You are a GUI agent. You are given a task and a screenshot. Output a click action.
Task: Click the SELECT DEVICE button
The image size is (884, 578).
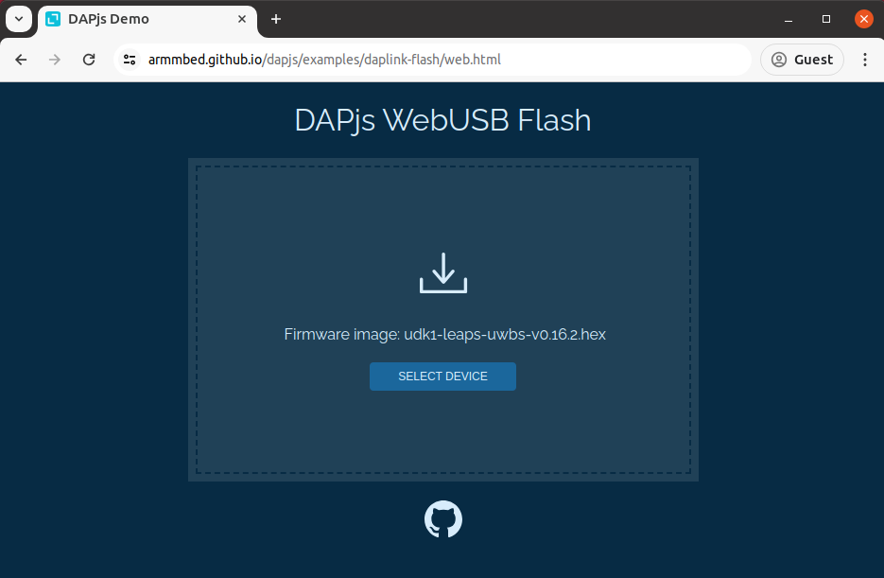(x=442, y=377)
